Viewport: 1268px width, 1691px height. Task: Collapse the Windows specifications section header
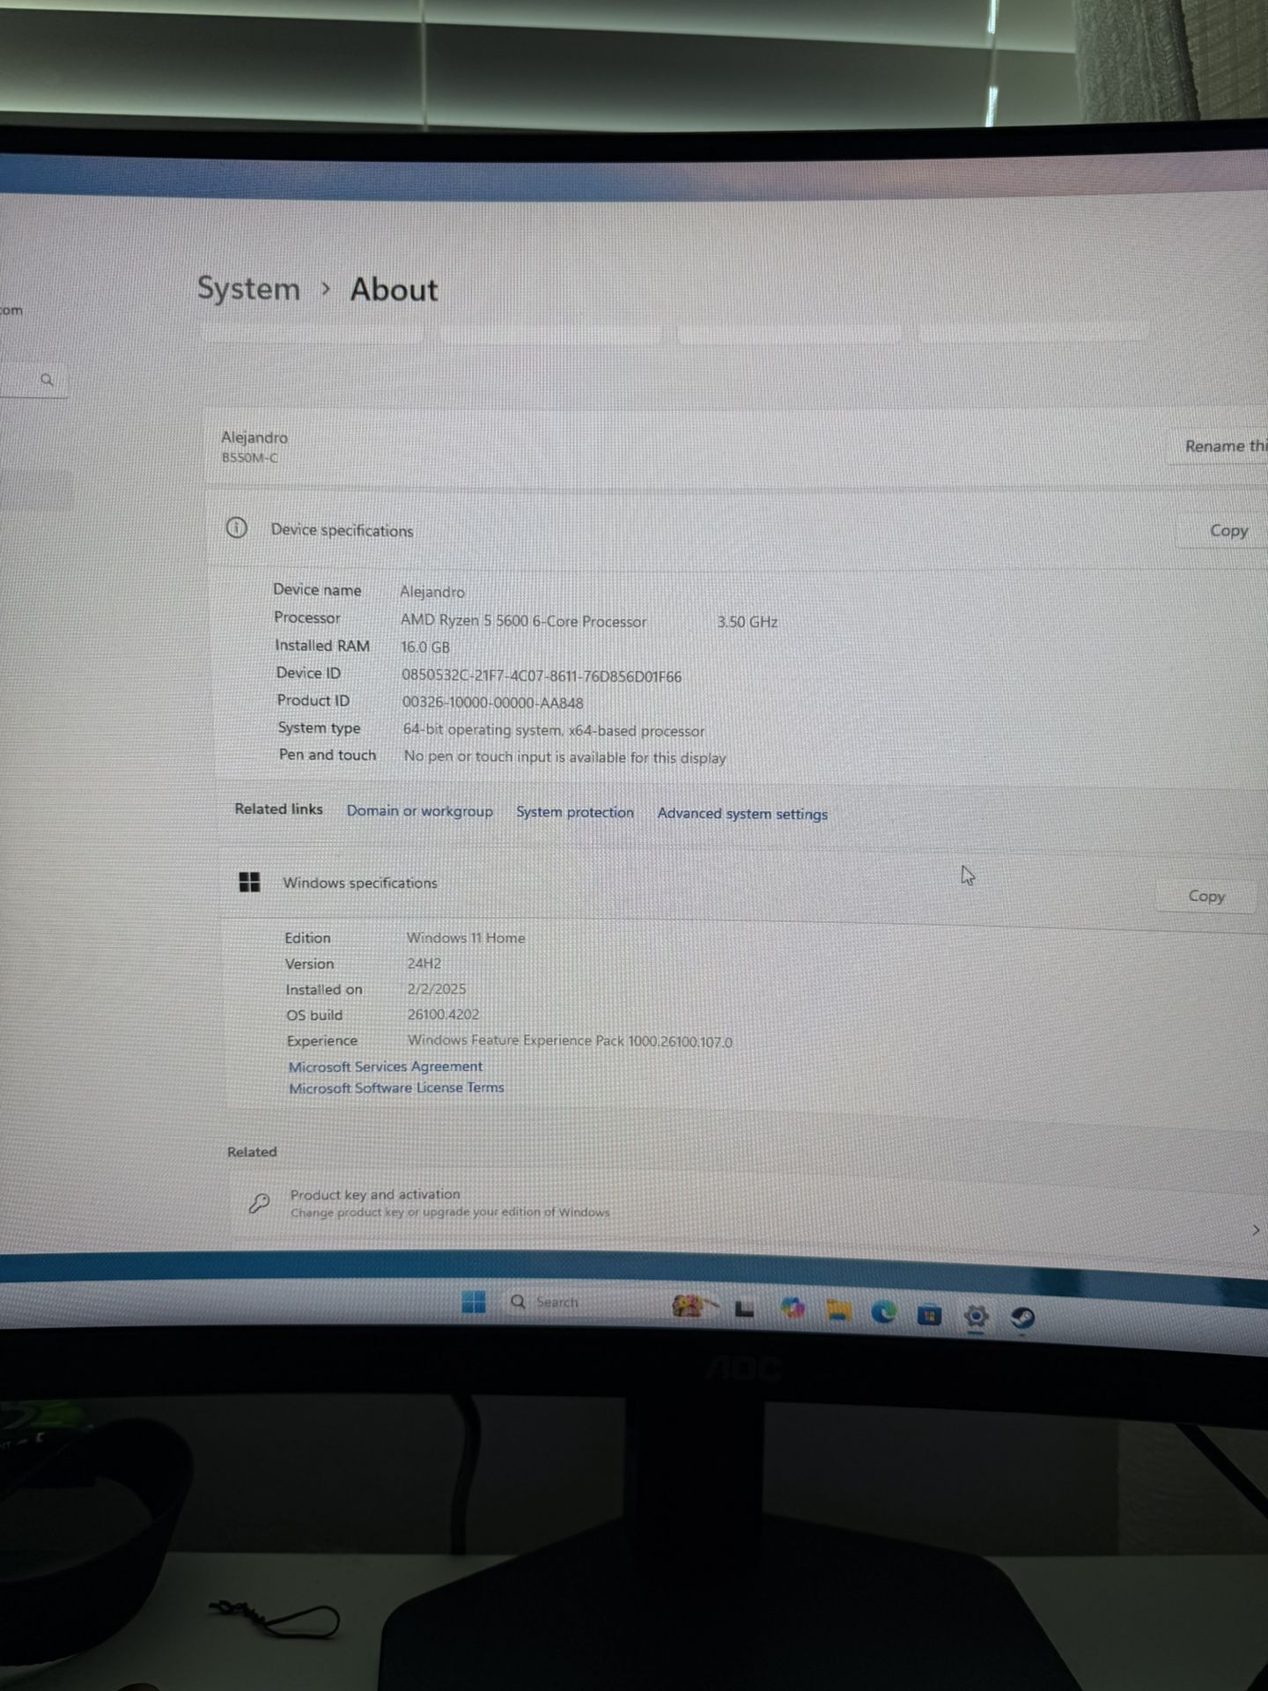740,888
